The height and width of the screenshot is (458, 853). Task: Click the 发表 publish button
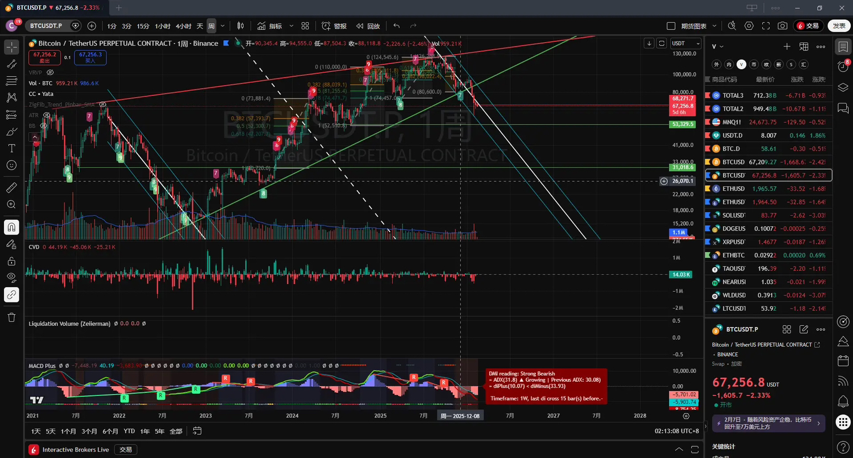tap(839, 26)
